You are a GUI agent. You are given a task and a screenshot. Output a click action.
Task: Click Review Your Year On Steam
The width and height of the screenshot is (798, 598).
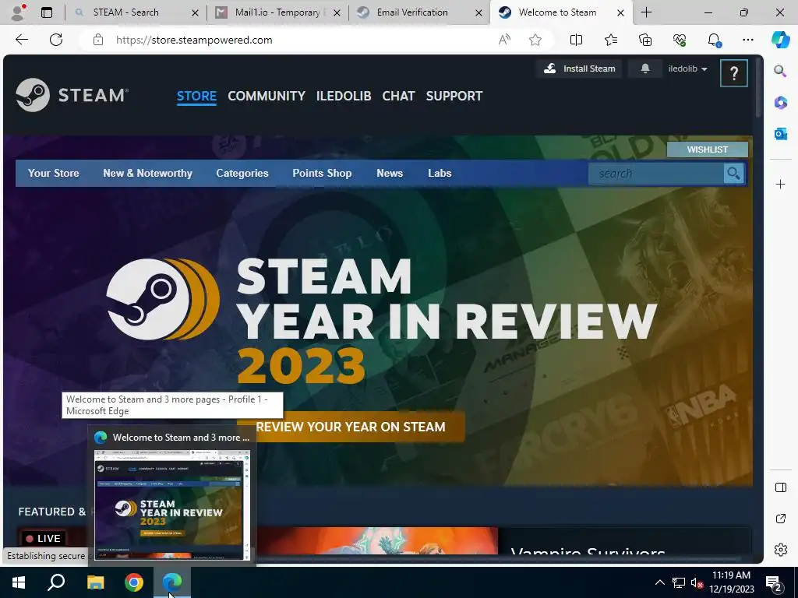coord(351,427)
